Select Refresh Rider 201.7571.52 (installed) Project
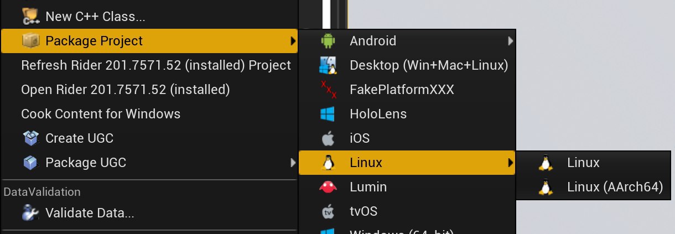 tap(149, 65)
